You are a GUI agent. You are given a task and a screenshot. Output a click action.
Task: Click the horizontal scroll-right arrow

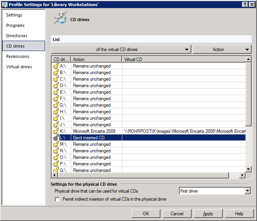pyautogui.click(x=242, y=175)
